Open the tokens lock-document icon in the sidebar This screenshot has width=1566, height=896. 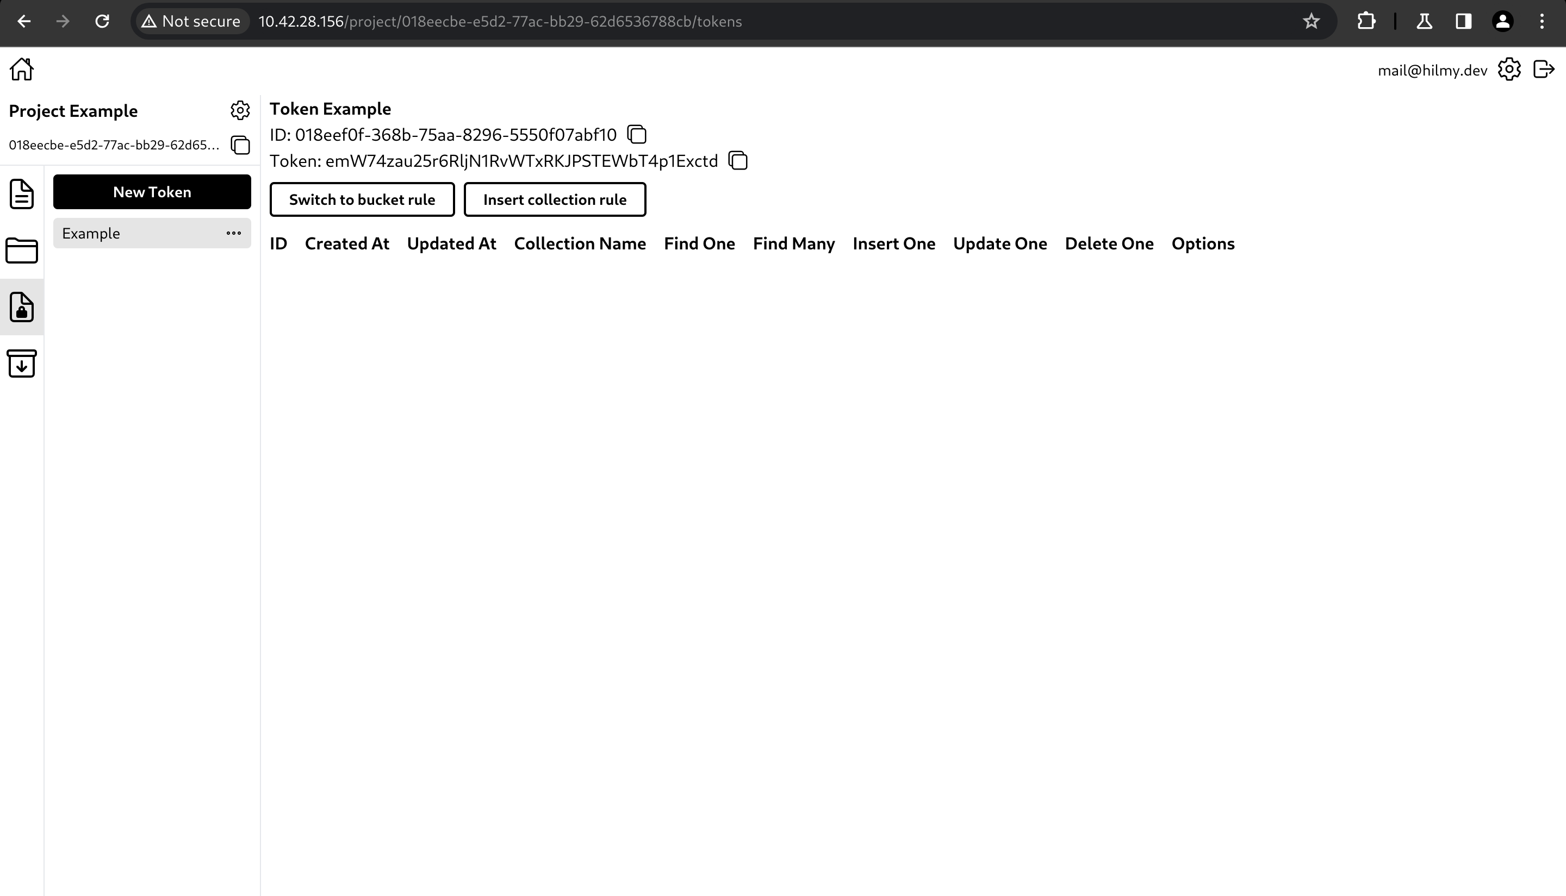pyautogui.click(x=22, y=306)
